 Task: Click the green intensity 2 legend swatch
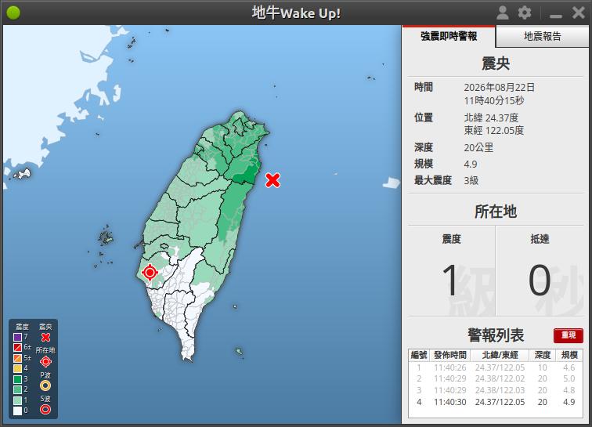coord(18,389)
